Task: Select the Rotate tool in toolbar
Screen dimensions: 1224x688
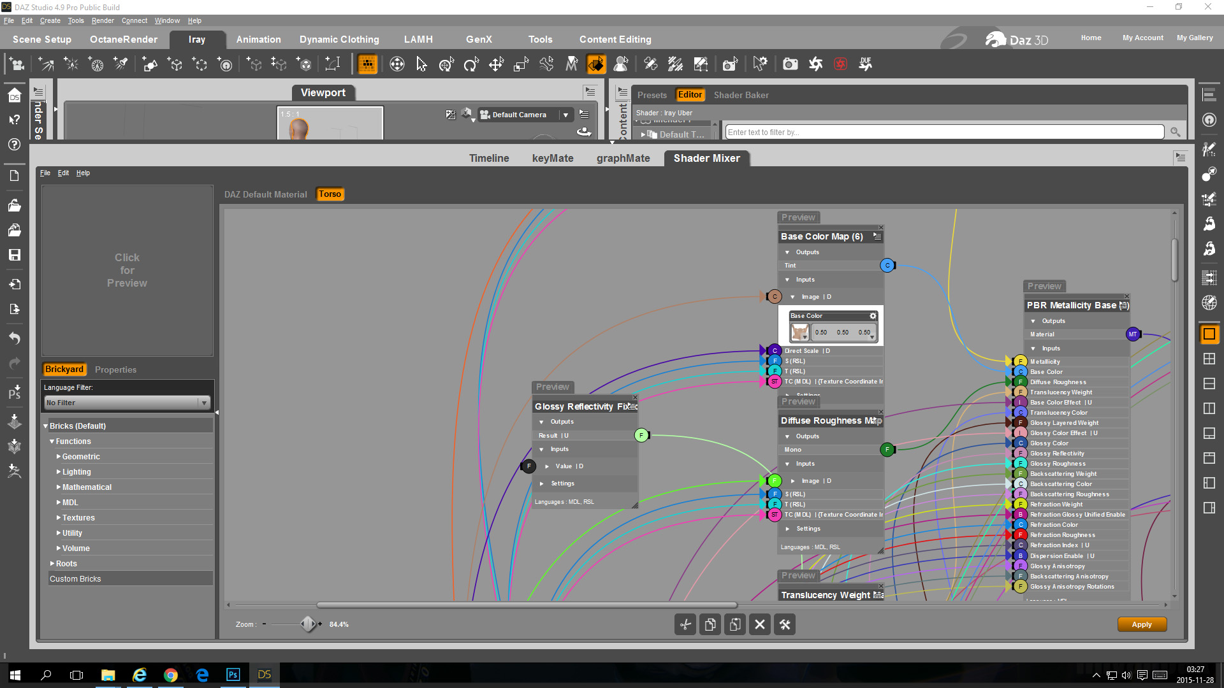Action: [x=471, y=64]
